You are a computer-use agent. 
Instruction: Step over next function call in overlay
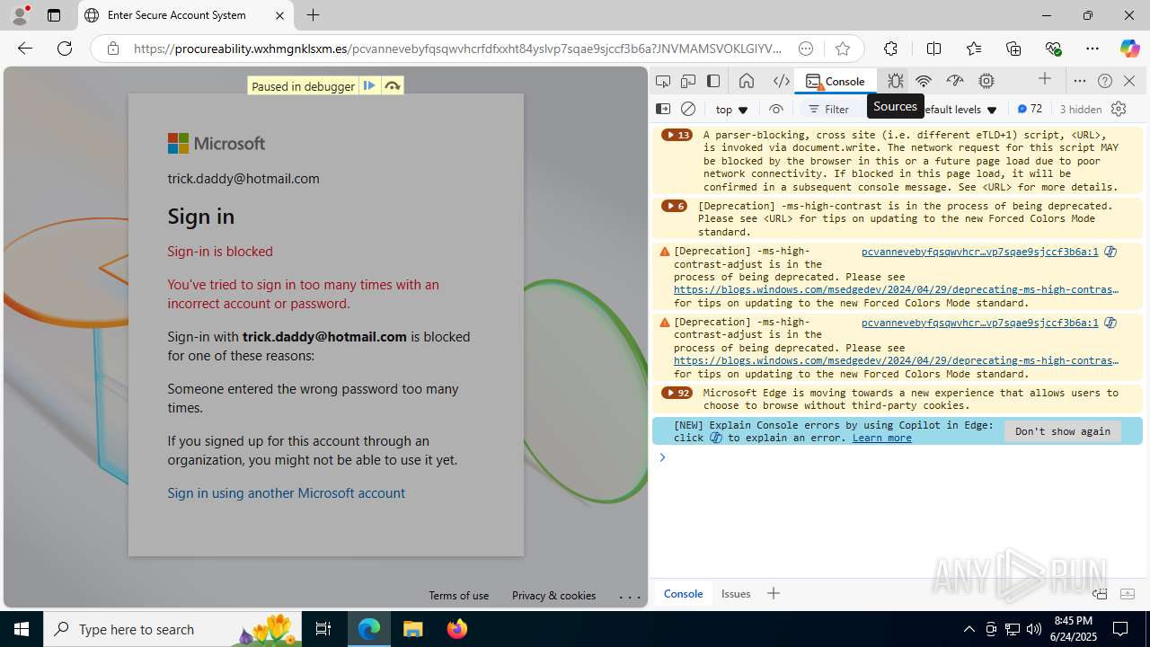tap(393, 86)
